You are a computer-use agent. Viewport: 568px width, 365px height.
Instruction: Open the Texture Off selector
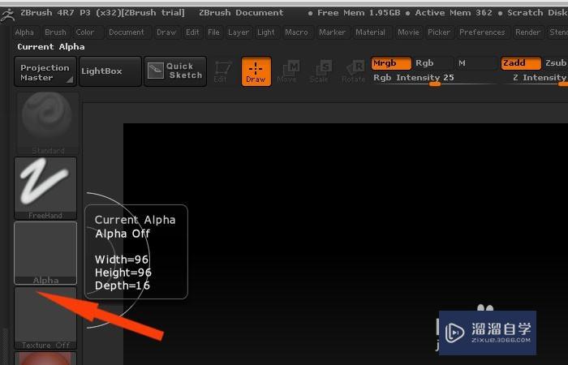coord(45,318)
